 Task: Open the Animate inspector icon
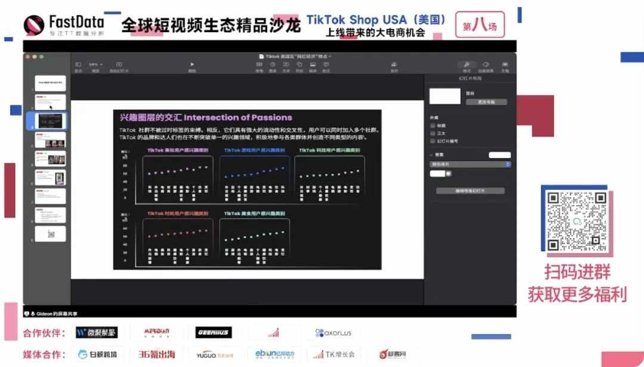(486, 64)
